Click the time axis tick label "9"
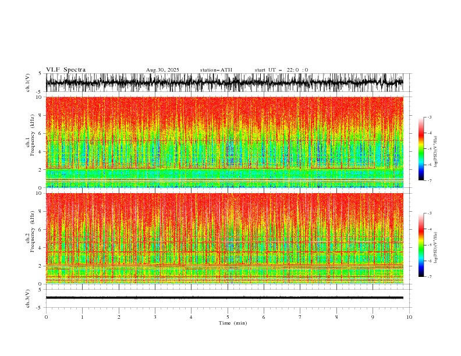 click(x=373, y=317)
